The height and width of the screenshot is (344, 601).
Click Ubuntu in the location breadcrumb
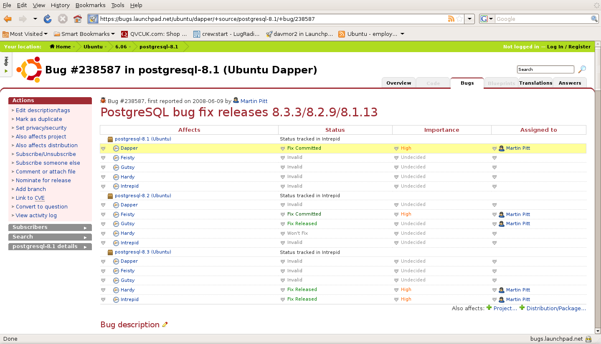coord(93,47)
